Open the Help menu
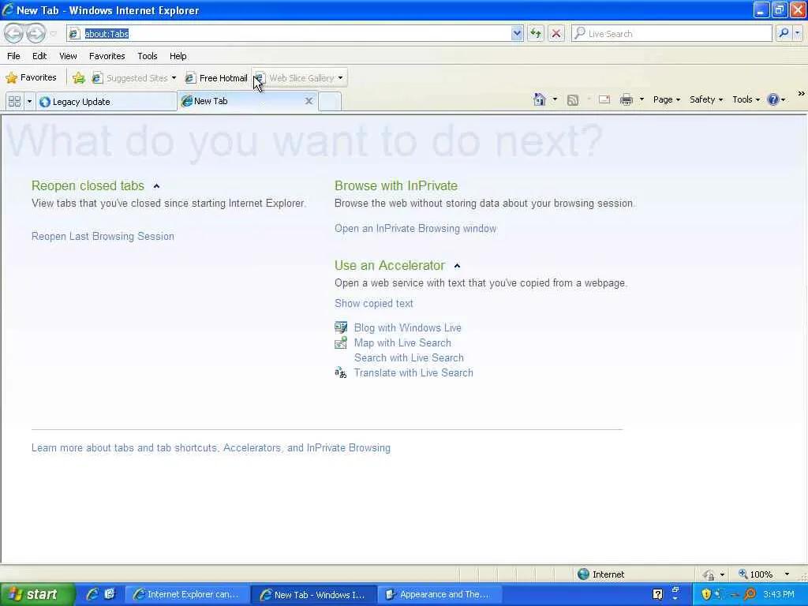 [178, 56]
